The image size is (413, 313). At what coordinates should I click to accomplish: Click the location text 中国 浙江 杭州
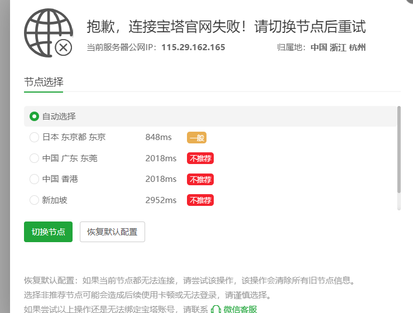pyautogui.click(x=338, y=47)
